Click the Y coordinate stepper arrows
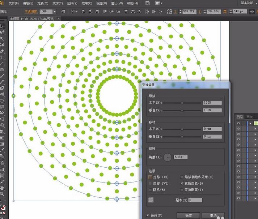The height and width of the screenshot is (219, 258). click(205, 12)
